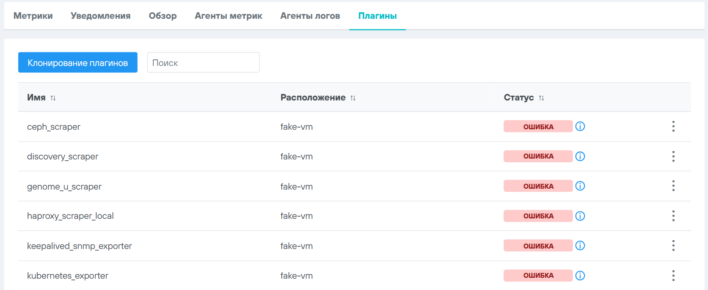View error details for haproxy_scraper_local
Screen dimensions: 708x290
click(580, 216)
